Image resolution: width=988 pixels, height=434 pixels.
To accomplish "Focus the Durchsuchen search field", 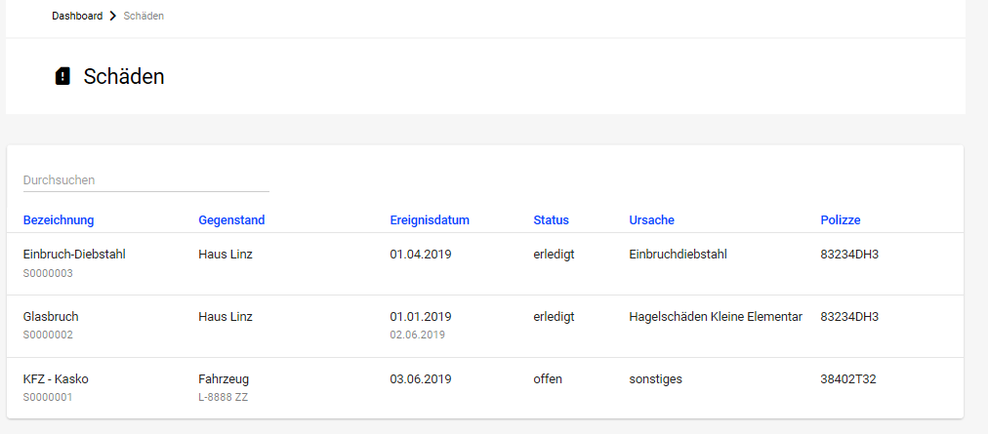I will 146,180.
